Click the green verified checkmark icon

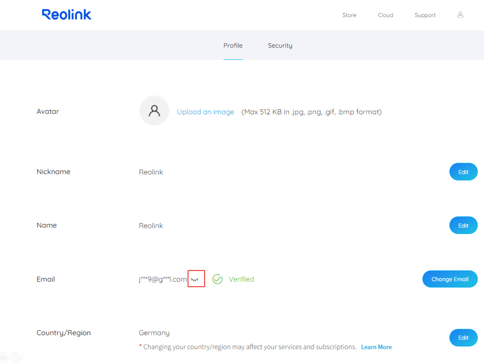click(217, 279)
